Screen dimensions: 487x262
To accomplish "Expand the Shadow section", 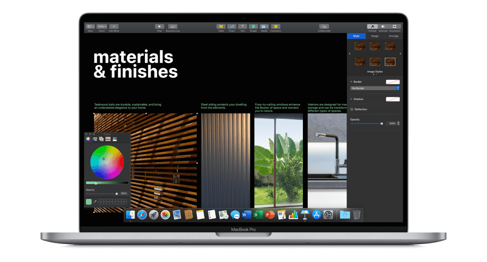I will 351,99.
